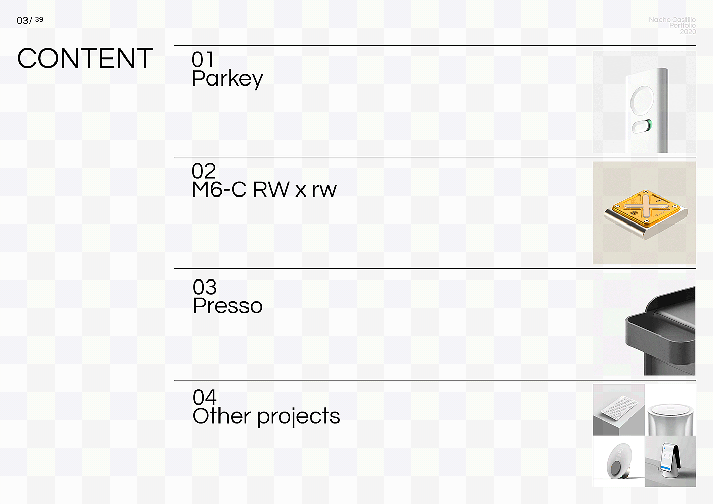Open the white keyboard thumbnail
The image size is (713, 504).
[619, 410]
